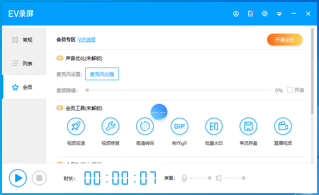319x195 pixels.
Task: Mute the microphone icon
Action: [184, 178]
